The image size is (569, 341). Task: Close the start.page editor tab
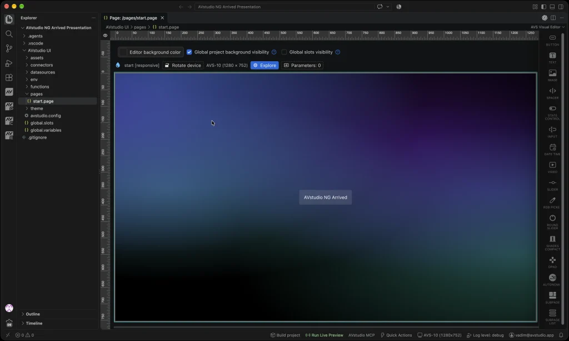(162, 18)
